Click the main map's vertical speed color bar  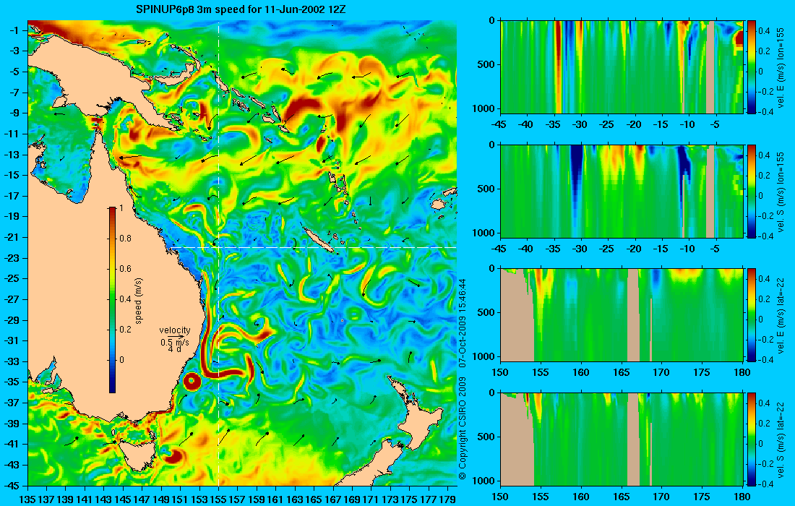[112, 300]
